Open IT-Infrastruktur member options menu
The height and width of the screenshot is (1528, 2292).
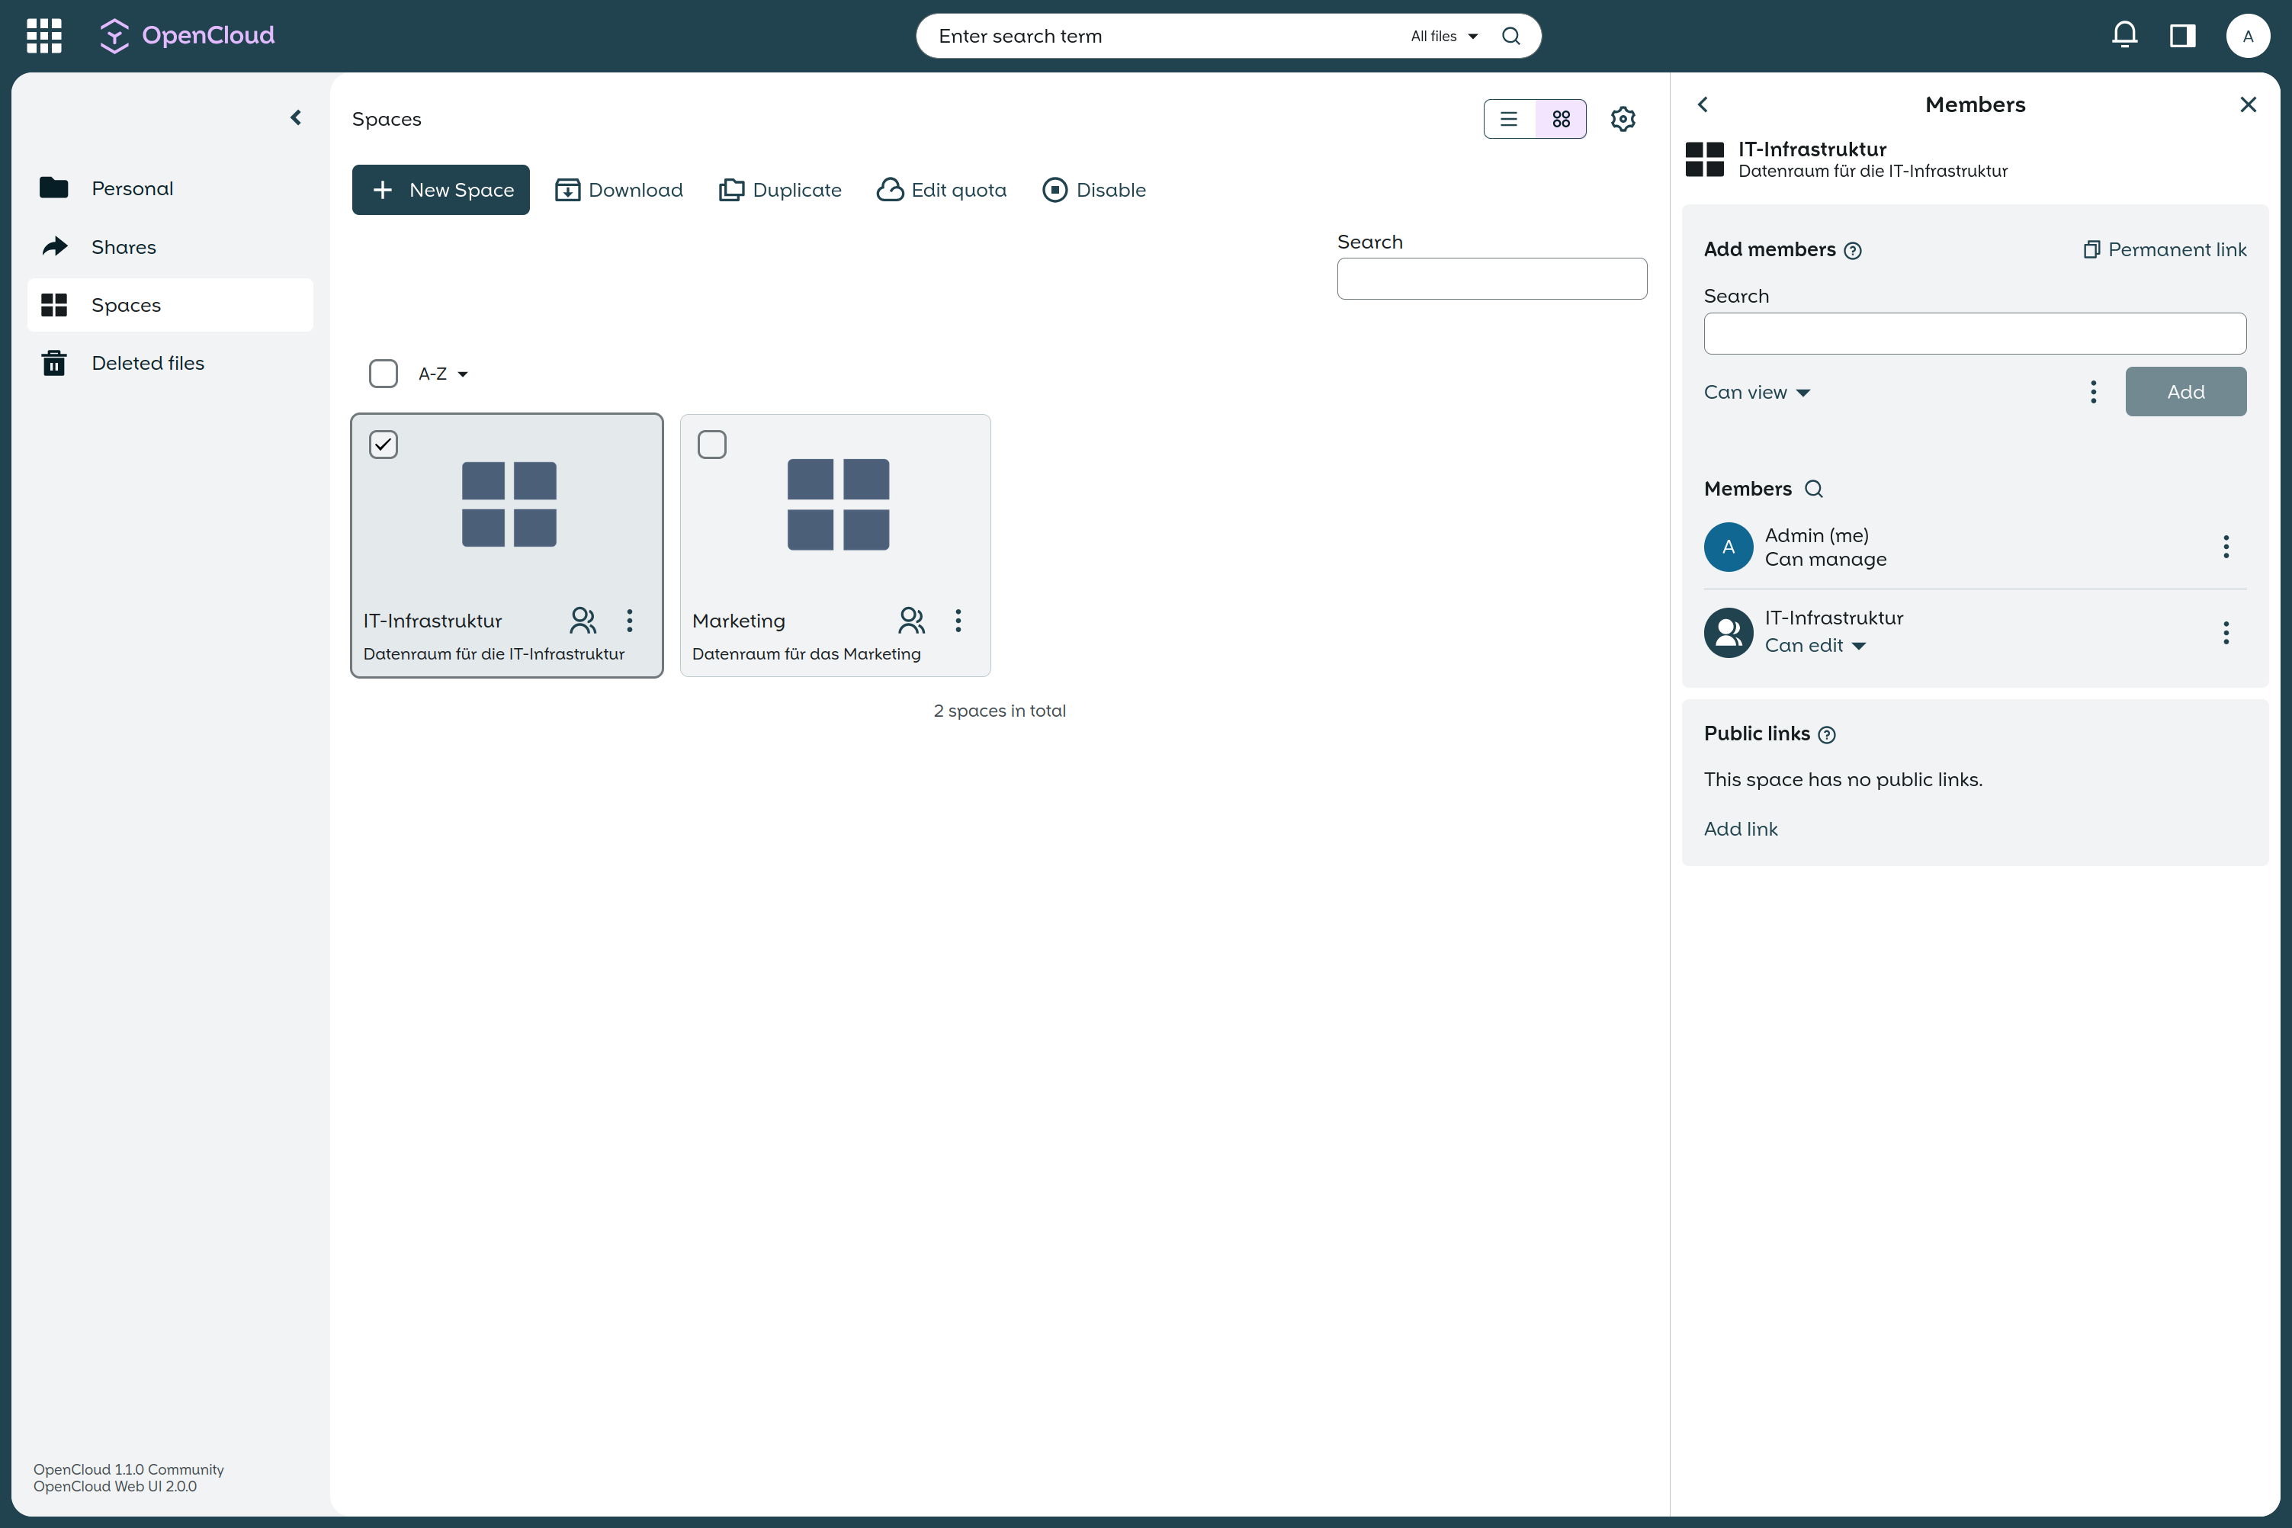coord(2226,632)
